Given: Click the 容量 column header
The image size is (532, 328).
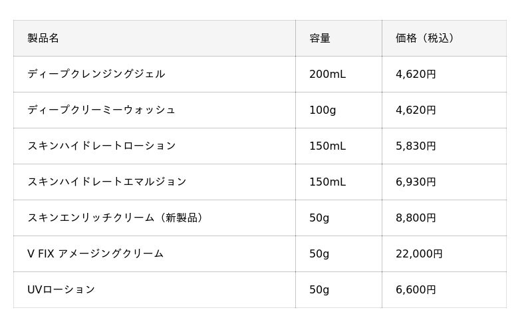Looking at the screenshot, I should click(320, 38).
